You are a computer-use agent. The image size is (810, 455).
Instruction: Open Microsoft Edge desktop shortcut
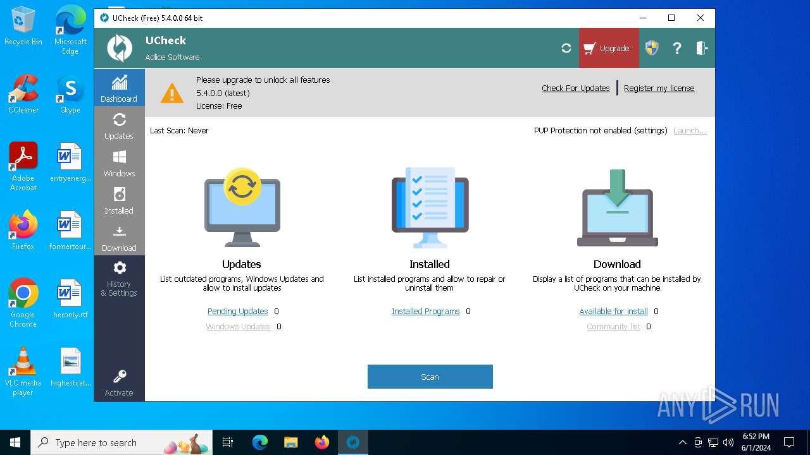(x=70, y=30)
